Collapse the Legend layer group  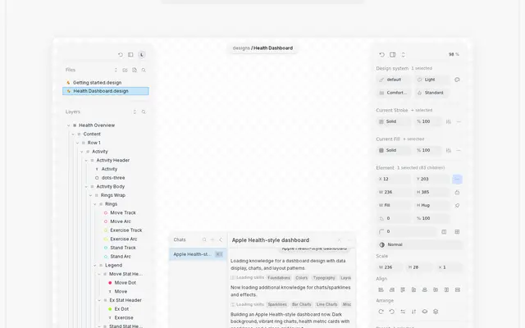point(95,265)
